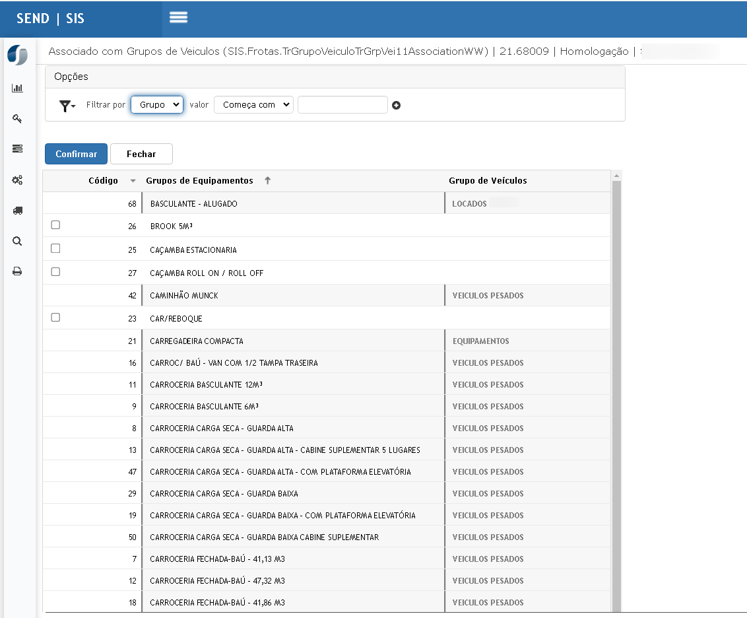Click the key icon in sidebar

pos(17,119)
